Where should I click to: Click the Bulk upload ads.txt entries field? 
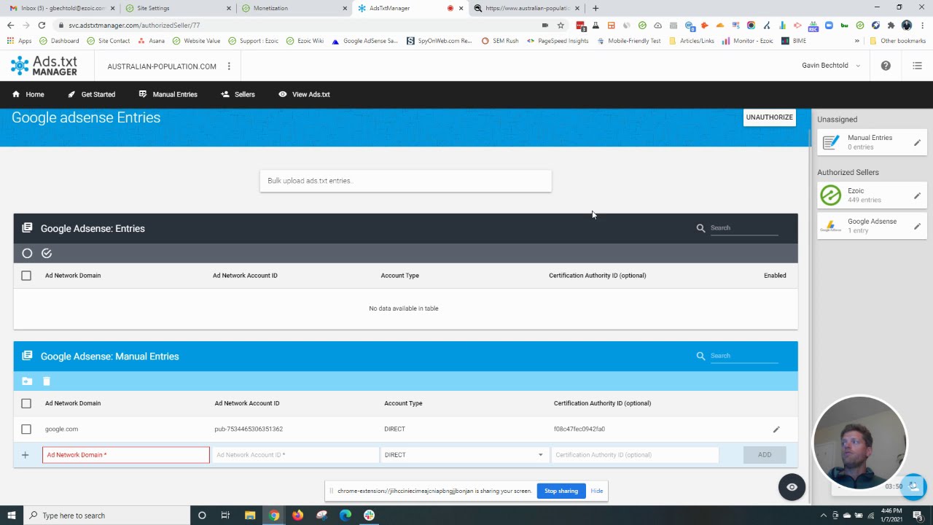tap(405, 180)
